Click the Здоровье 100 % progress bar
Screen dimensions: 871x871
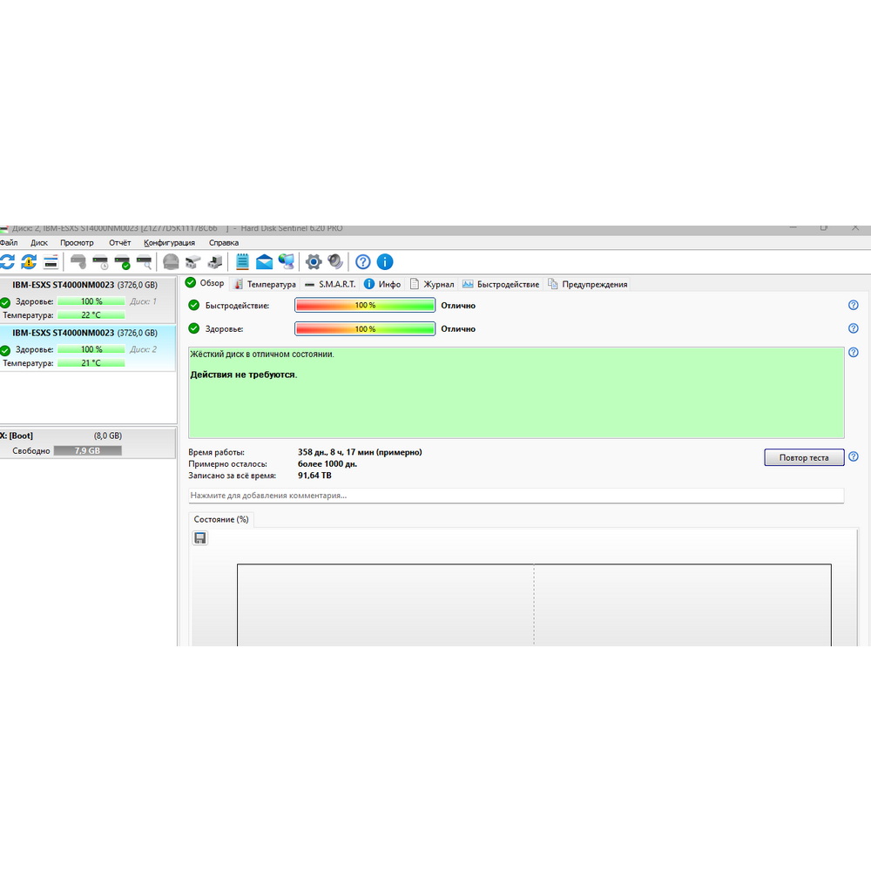coord(365,329)
